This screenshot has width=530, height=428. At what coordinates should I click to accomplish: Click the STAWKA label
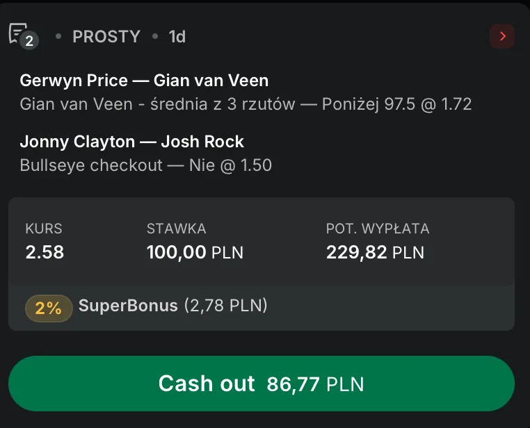click(x=176, y=229)
